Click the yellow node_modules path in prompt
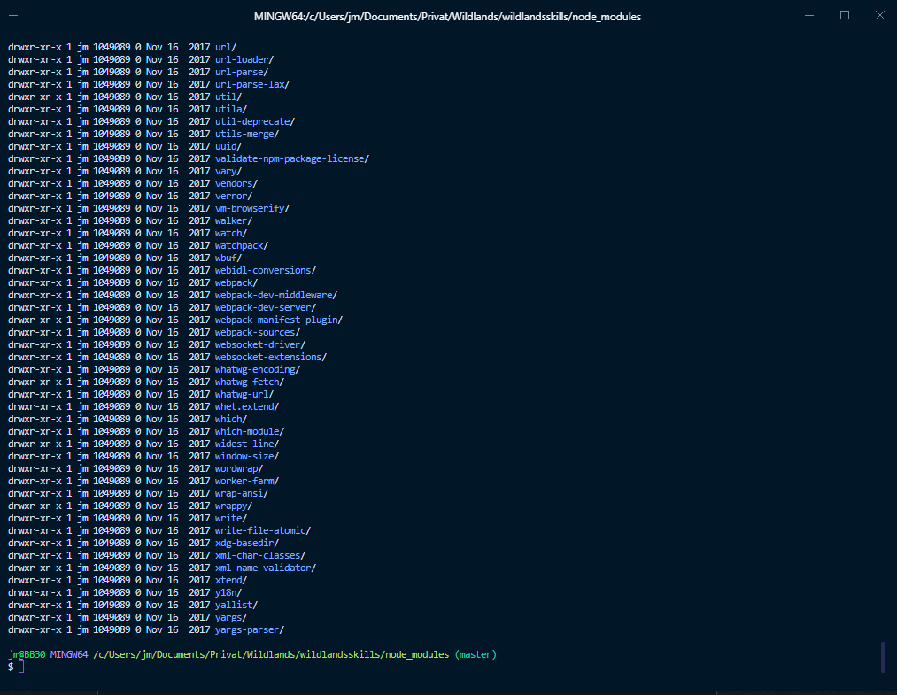897x695 pixels. click(271, 654)
